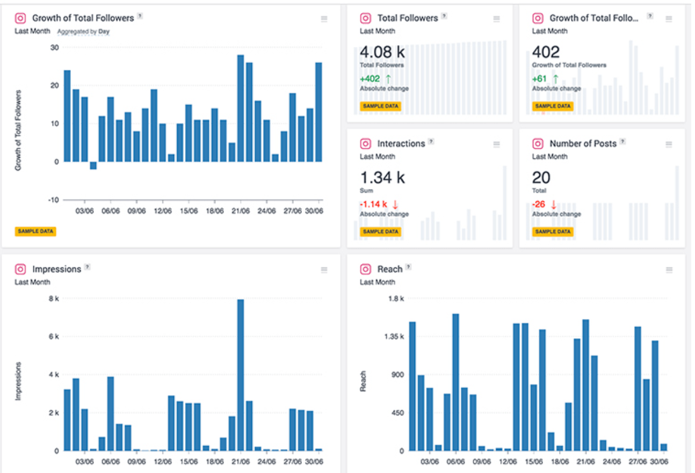Click the question mark icon on Number of Posts
Viewport: 695px width, 473px height.
622,141
